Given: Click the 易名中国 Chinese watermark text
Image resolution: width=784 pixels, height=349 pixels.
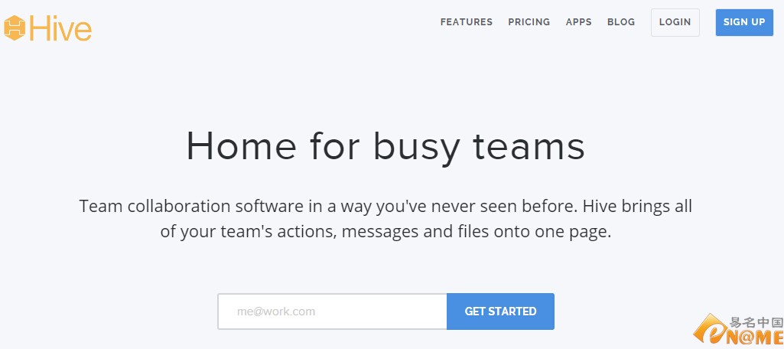Looking at the screenshot, I should click(x=756, y=321).
